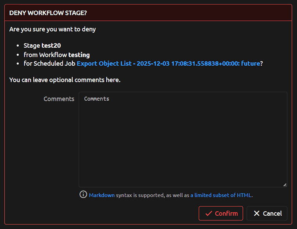The width and height of the screenshot is (297, 229).
Task: Click the 'for Scheduled Job' label text
Action: pos(50,63)
